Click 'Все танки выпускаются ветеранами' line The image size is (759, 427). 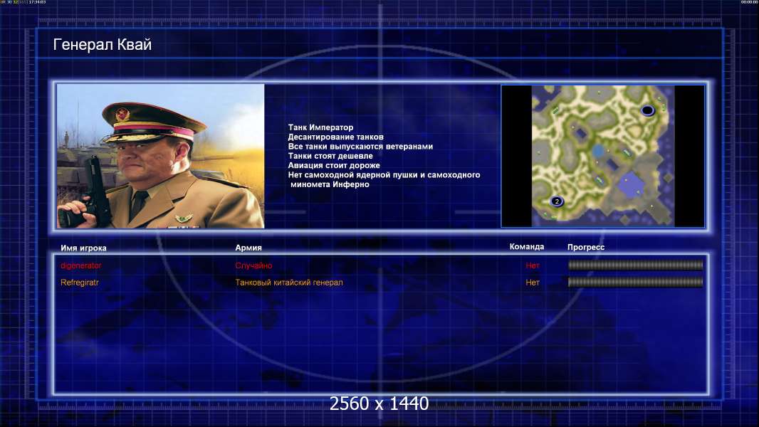pyautogui.click(x=360, y=146)
